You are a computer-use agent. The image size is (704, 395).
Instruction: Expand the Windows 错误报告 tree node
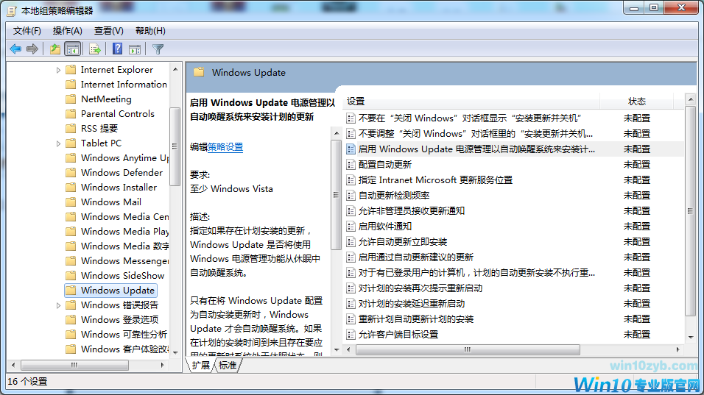point(59,305)
